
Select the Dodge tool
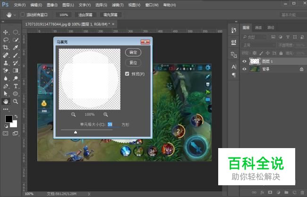tap(16, 79)
